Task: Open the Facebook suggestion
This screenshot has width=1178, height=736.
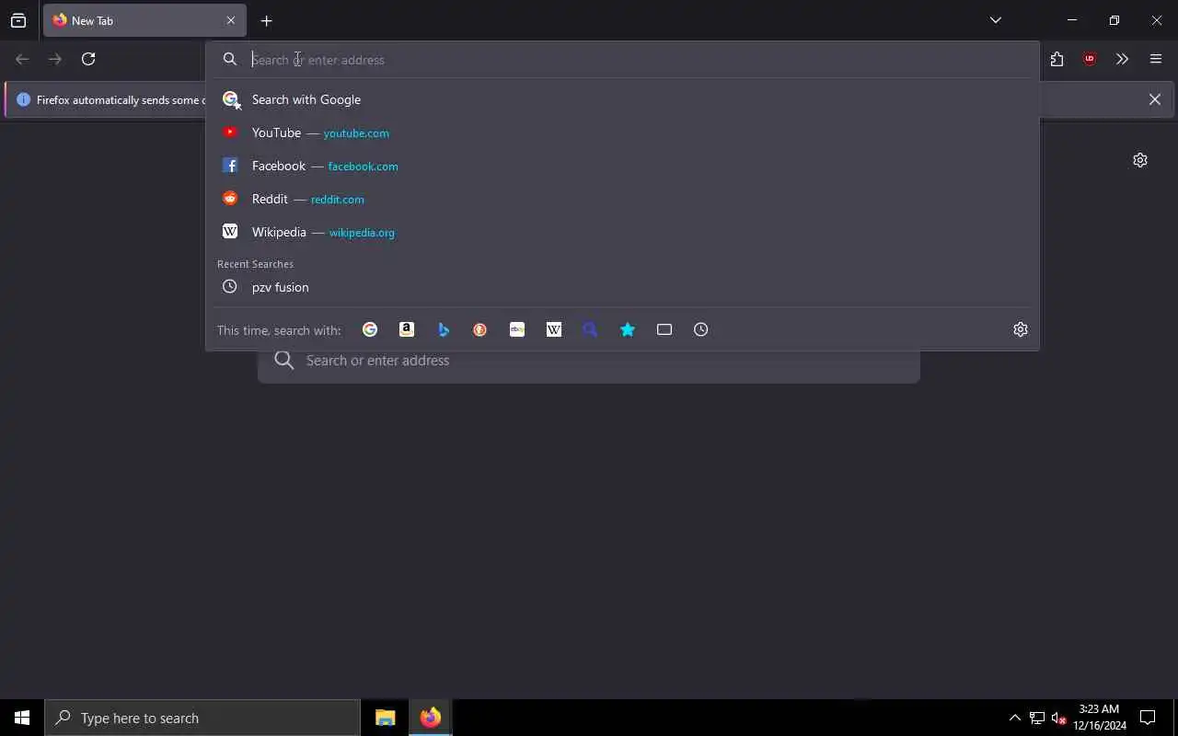Action: click(x=622, y=166)
